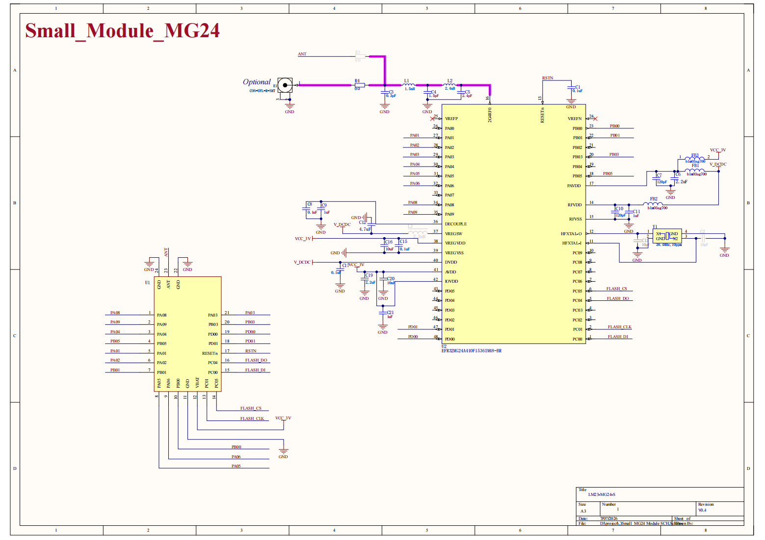Click VCC_3V power label near FB3
This screenshot has width=765, height=540.
click(717, 150)
